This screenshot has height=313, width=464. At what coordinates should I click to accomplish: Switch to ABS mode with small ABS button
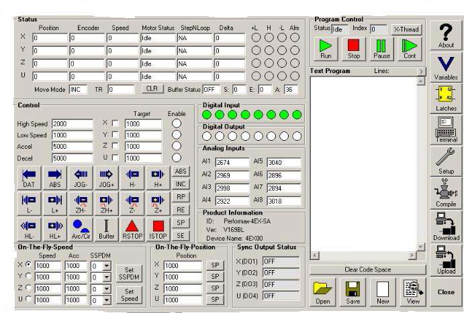pyautogui.click(x=181, y=172)
